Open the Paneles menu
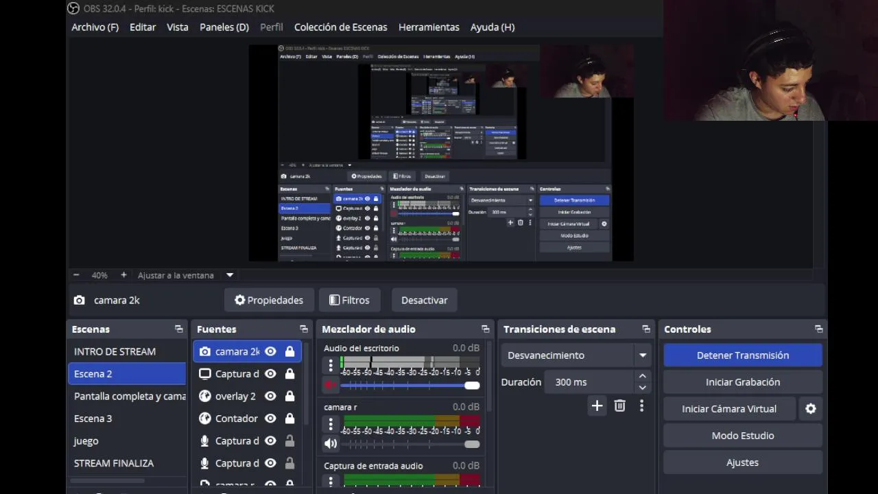Image resolution: width=878 pixels, height=494 pixels. tap(224, 27)
